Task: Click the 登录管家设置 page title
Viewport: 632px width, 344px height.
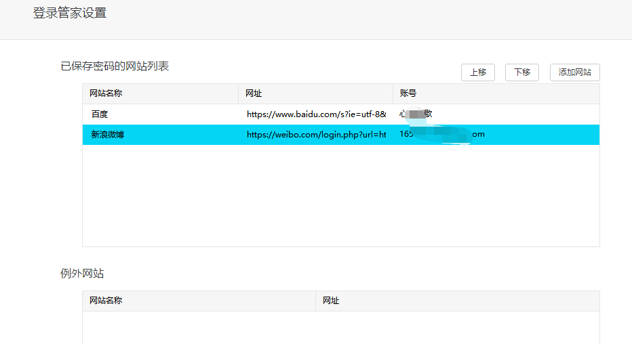Action: [70, 13]
